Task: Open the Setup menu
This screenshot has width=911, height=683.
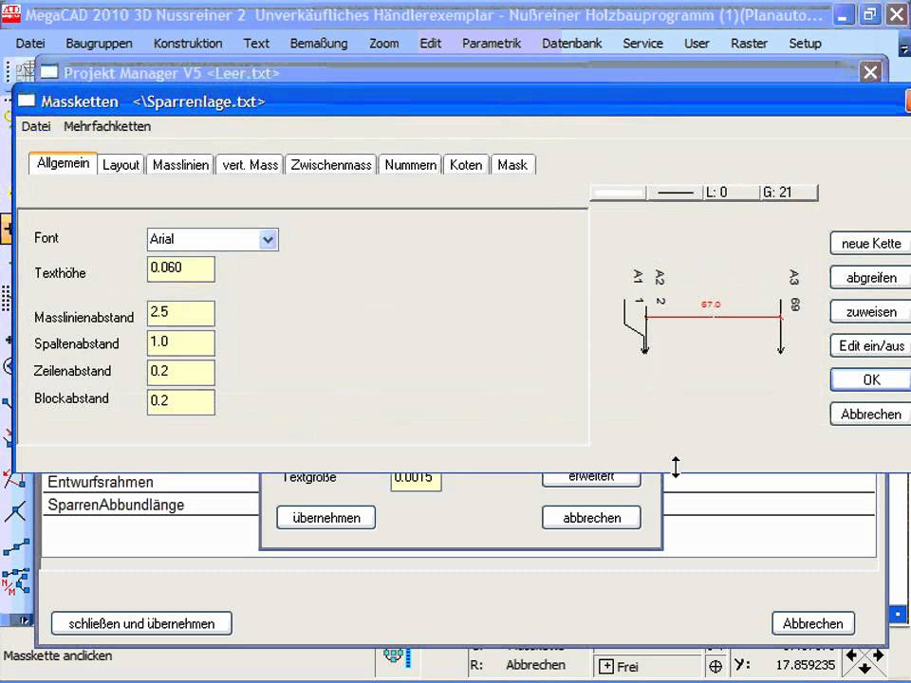Action: [x=805, y=43]
